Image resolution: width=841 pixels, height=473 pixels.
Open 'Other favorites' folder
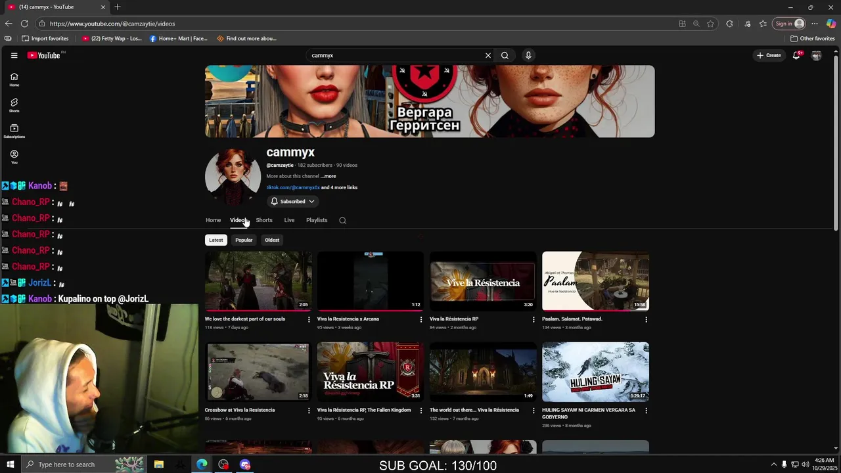813,39
